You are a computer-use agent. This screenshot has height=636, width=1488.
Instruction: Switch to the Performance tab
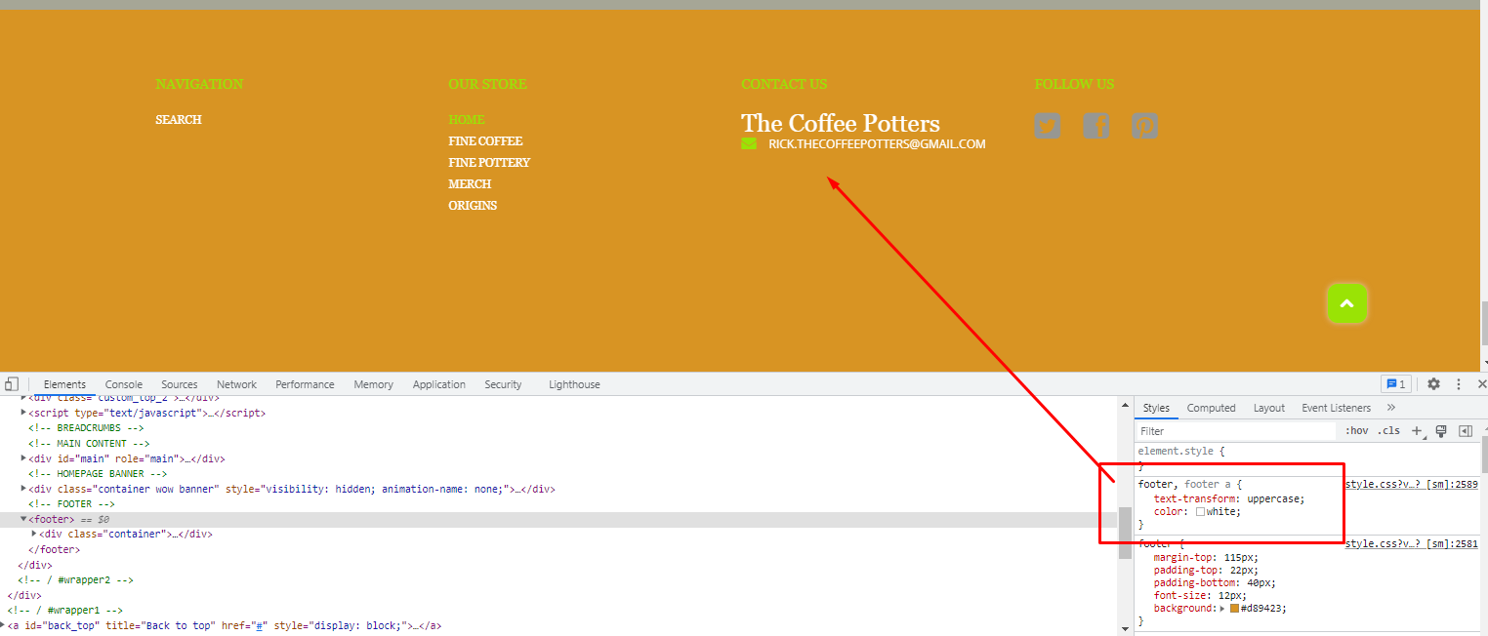pyautogui.click(x=305, y=384)
